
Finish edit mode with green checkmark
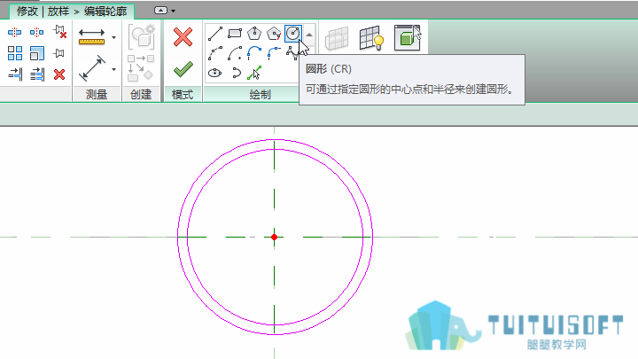pos(183,69)
